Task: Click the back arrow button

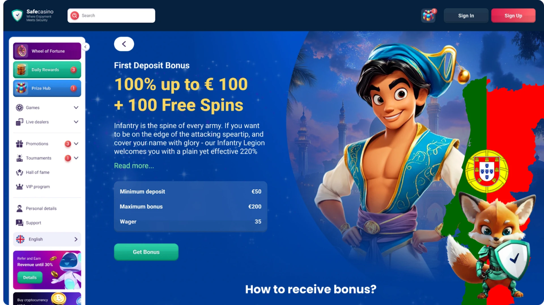Action: point(124,44)
